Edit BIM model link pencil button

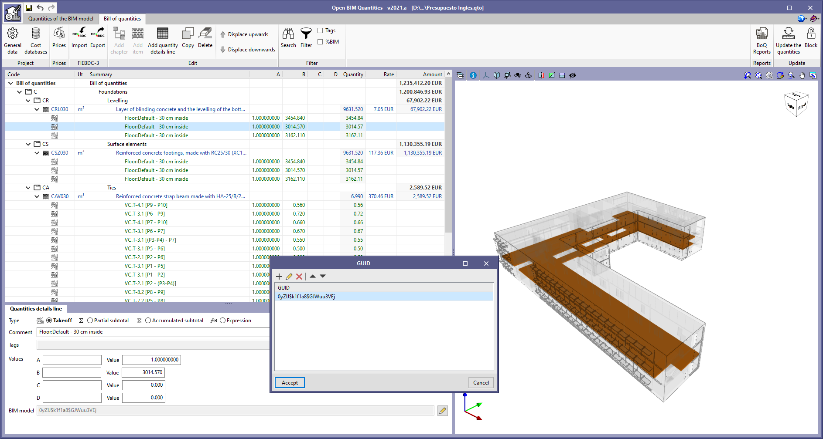click(x=443, y=411)
